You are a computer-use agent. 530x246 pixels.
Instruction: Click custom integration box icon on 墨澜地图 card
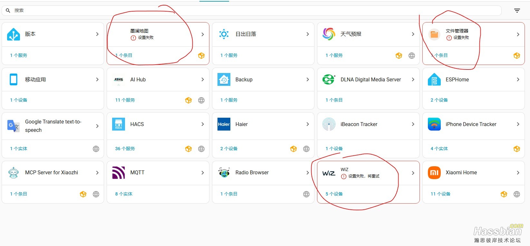click(x=201, y=56)
